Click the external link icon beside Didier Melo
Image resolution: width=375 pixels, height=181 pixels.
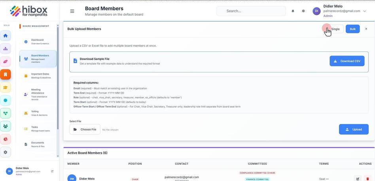(x=52, y=171)
